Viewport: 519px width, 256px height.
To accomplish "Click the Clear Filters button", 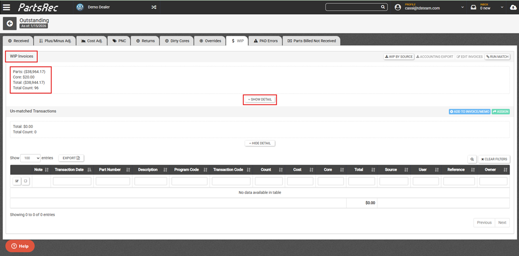I will click(x=494, y=159).
